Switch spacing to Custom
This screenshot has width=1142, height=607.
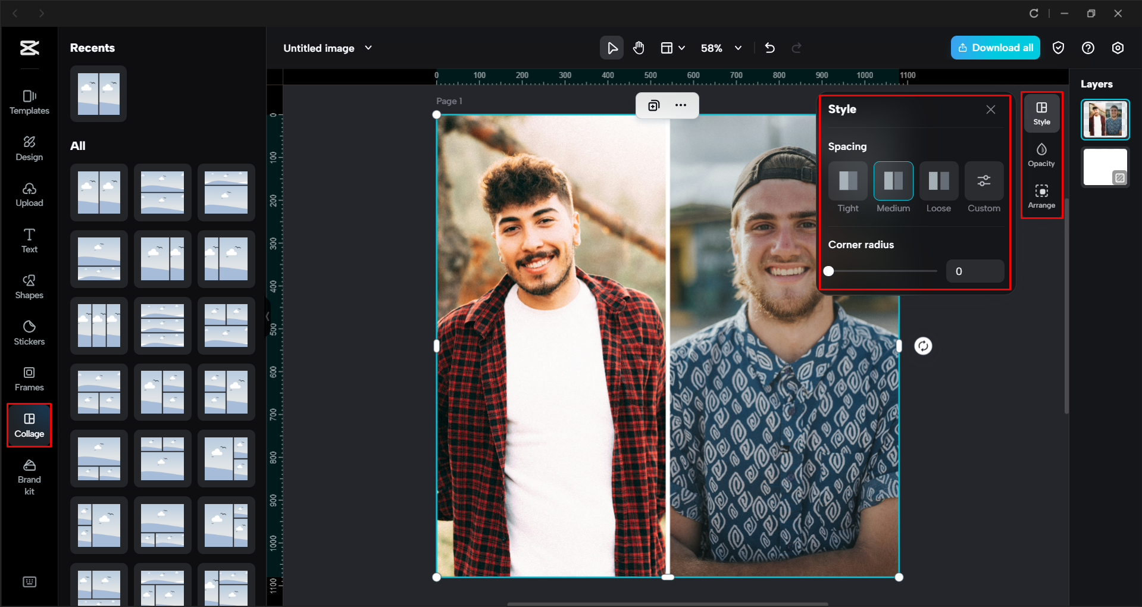point(983,182)
